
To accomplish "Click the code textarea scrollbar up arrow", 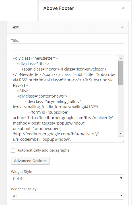I will (x=121, y=58).
